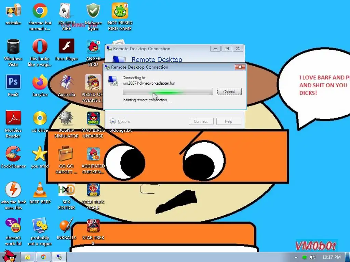Minimize the background Remote Desktop Connection window

pos(215,49)
